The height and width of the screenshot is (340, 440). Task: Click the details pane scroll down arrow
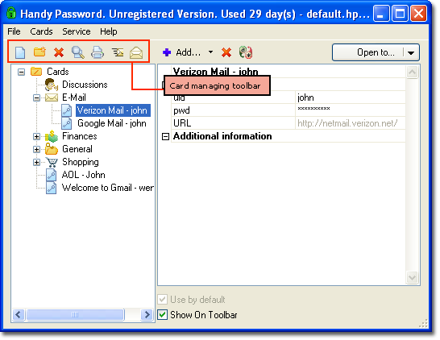(413, 278)
